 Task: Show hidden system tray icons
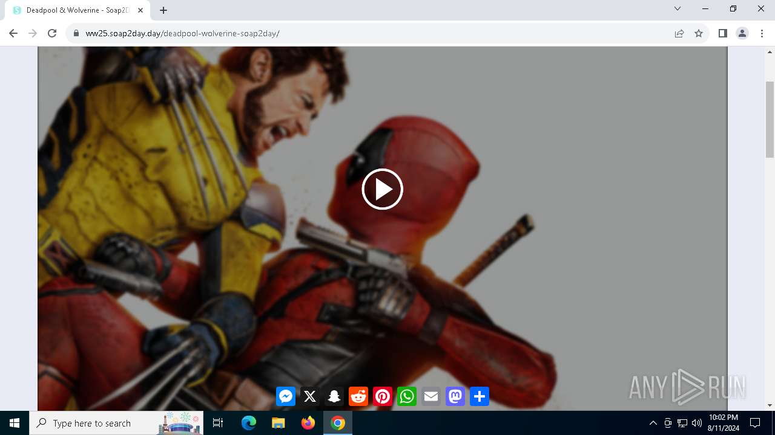[653, 423]
